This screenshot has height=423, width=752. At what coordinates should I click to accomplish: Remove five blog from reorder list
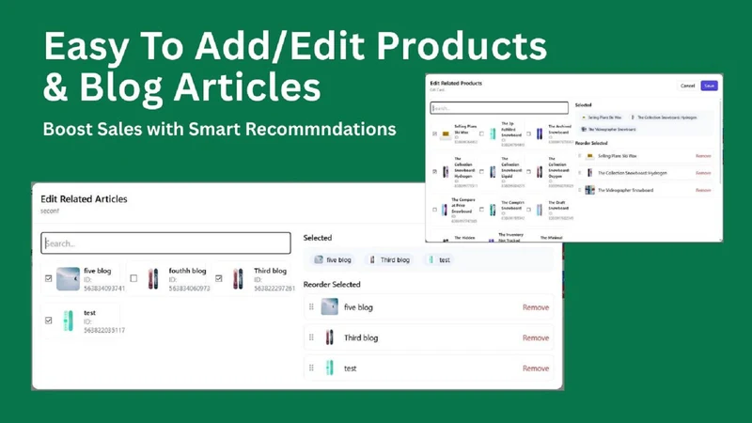click(x=536, y=307)
